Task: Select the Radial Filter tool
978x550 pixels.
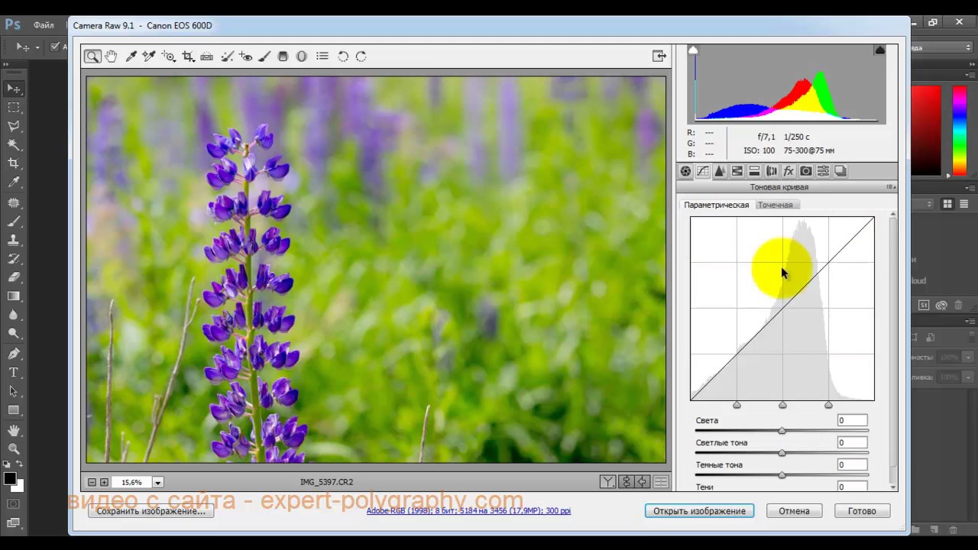Action: coord(302,56)
